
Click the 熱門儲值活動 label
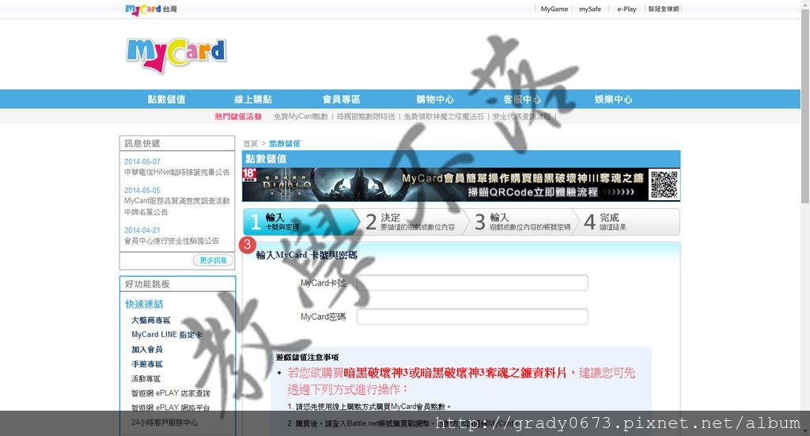tap(238, 117)
